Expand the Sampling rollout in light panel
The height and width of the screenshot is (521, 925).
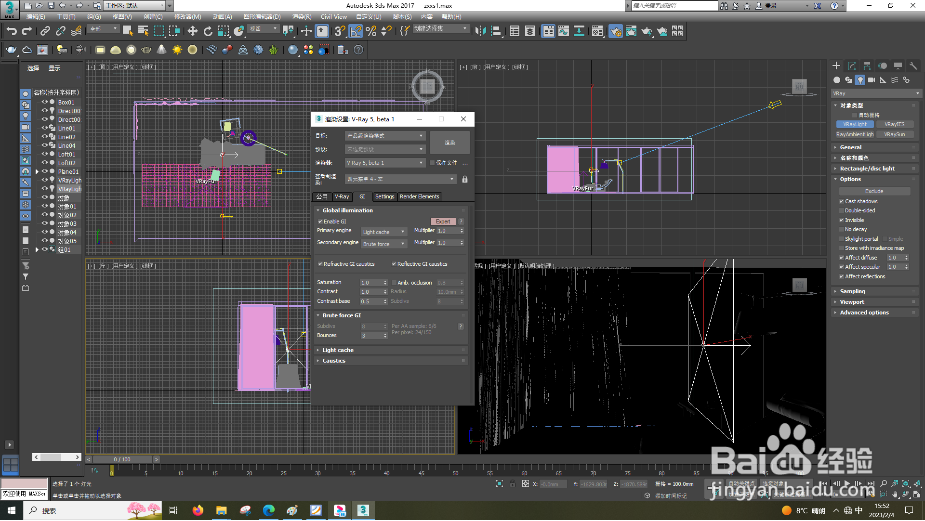[852, 291]
